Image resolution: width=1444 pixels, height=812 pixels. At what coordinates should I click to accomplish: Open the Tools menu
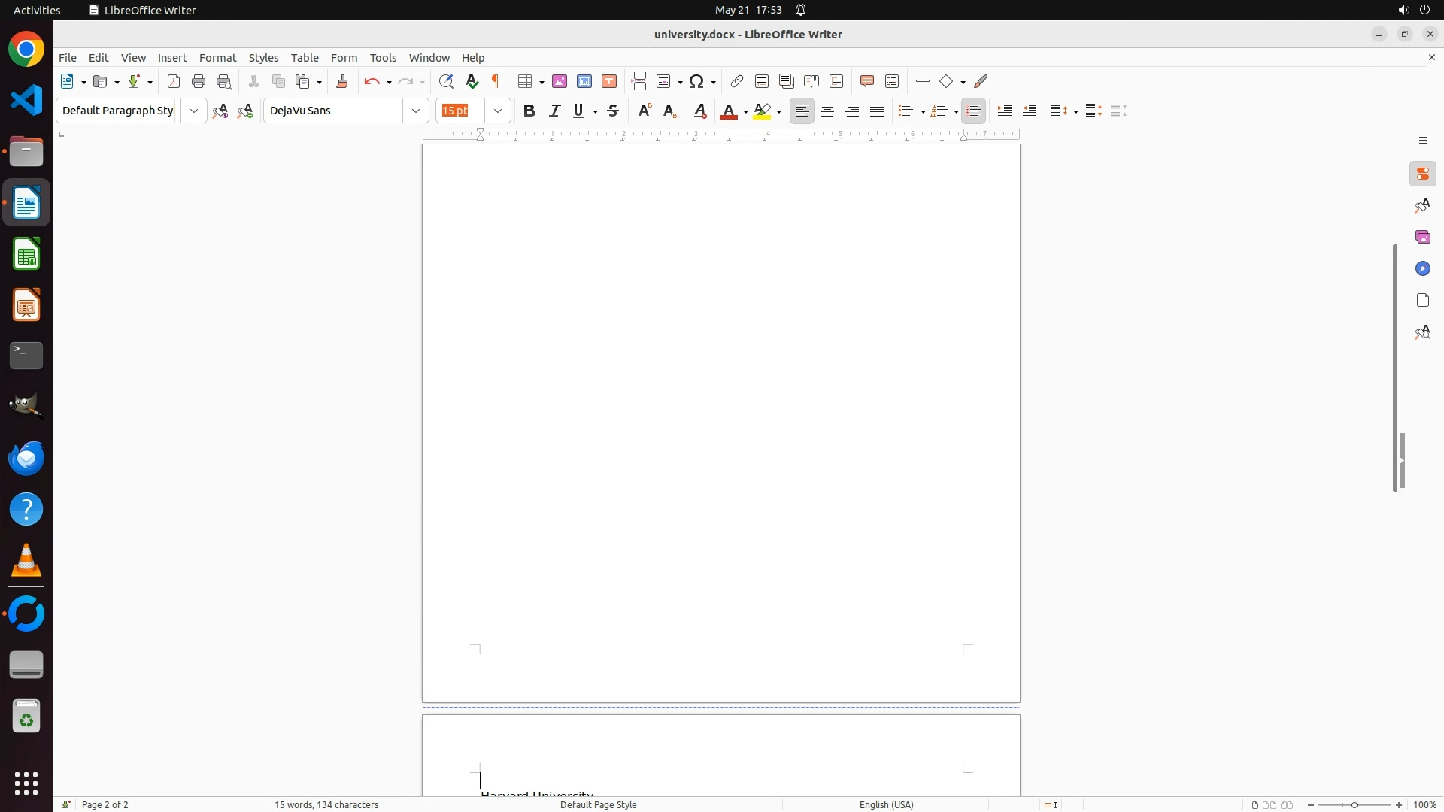[383, 58]
